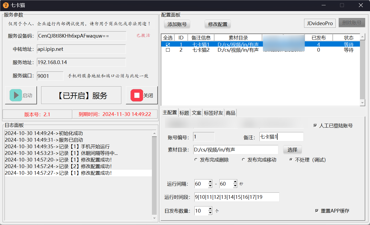Viewport: 370px width, 225px height.
Task: Select log entry 服务已启动
Action: point(78,140)
